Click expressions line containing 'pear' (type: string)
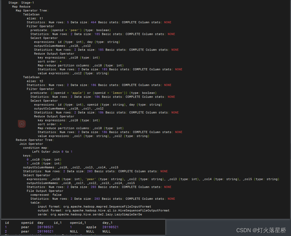Viewport: 291px width, 236px height. pos(153,179)
